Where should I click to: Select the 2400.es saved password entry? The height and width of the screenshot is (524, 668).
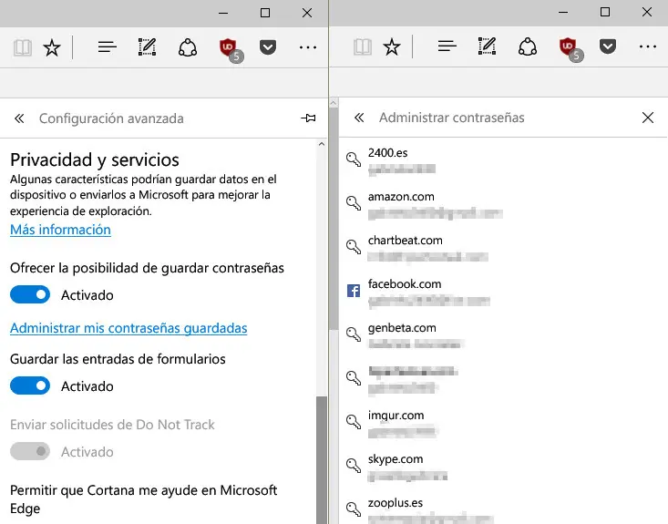[x=503, y=160]
